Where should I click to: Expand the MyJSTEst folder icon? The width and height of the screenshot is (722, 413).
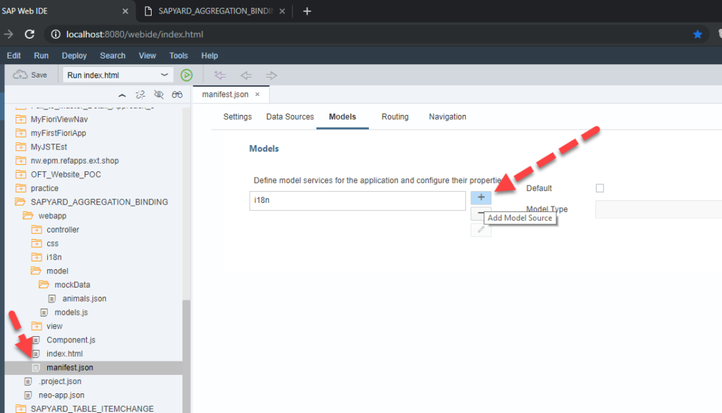coord(20,147)
